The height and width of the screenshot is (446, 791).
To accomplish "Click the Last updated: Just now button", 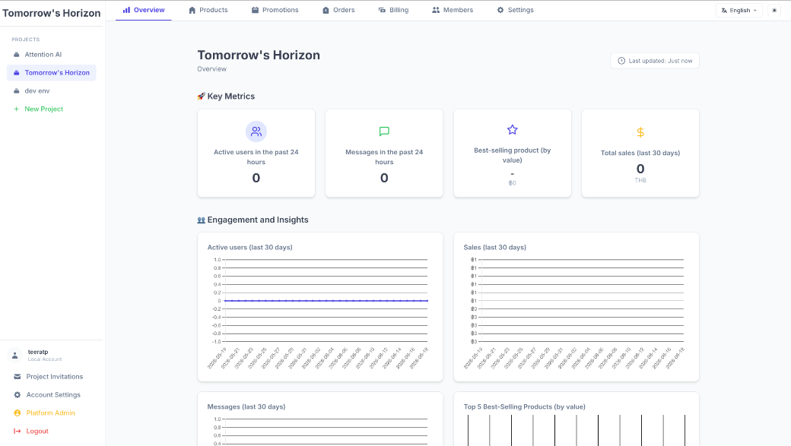I will pyautogui.click(x=655, y=61).
